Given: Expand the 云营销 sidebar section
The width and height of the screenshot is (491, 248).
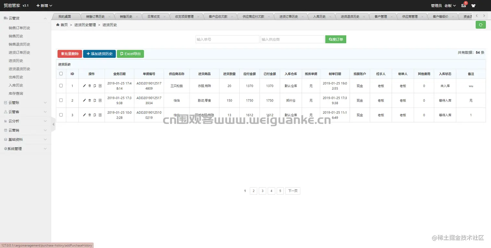Looking at the screenshot, I should 25,130.
